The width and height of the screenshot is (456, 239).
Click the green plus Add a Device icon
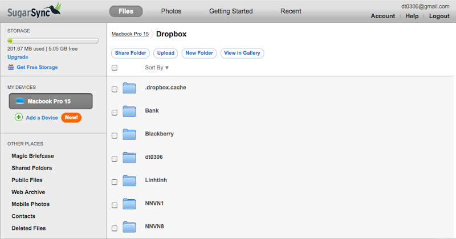(x=19, y=117)
